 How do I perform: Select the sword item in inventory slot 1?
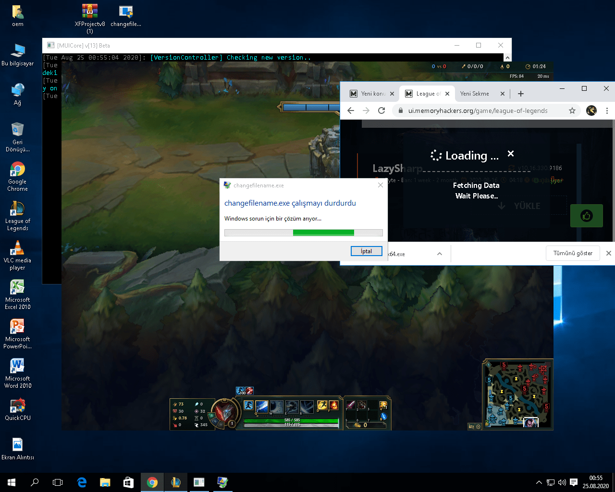pyautogui.click(x=351, y=405)
